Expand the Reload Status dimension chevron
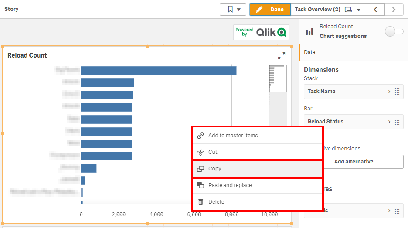Screen dimensions: 408x228 coord(389,122)
